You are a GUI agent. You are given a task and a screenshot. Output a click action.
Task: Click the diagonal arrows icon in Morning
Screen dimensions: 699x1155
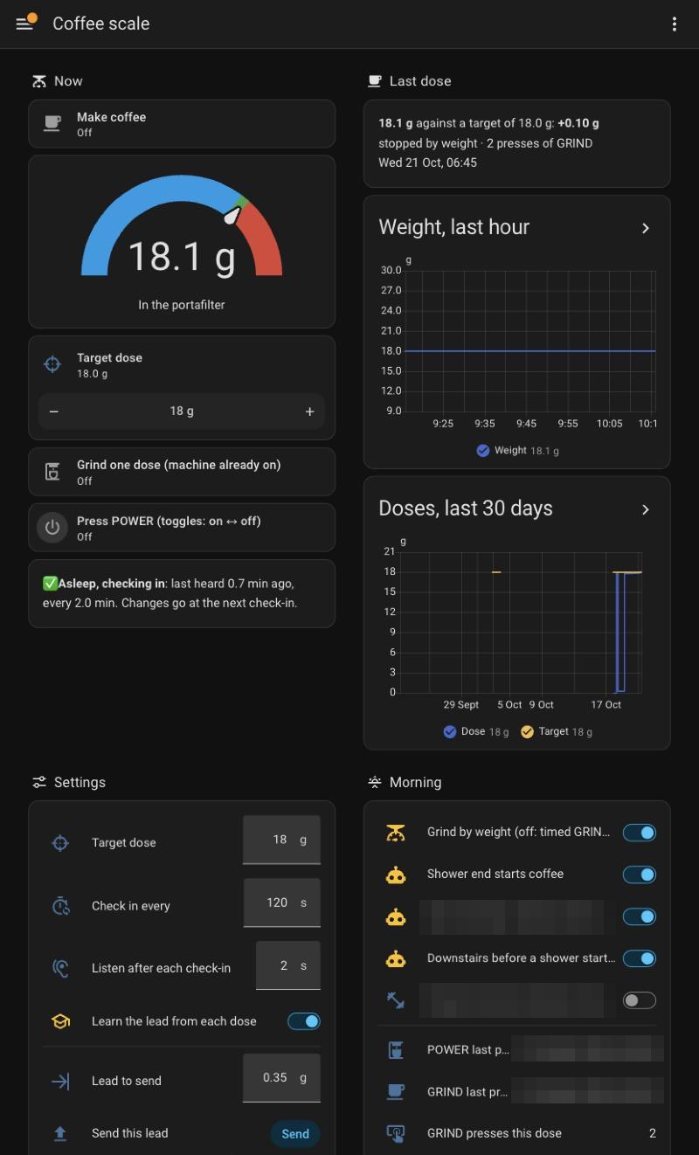point(396,1000)
